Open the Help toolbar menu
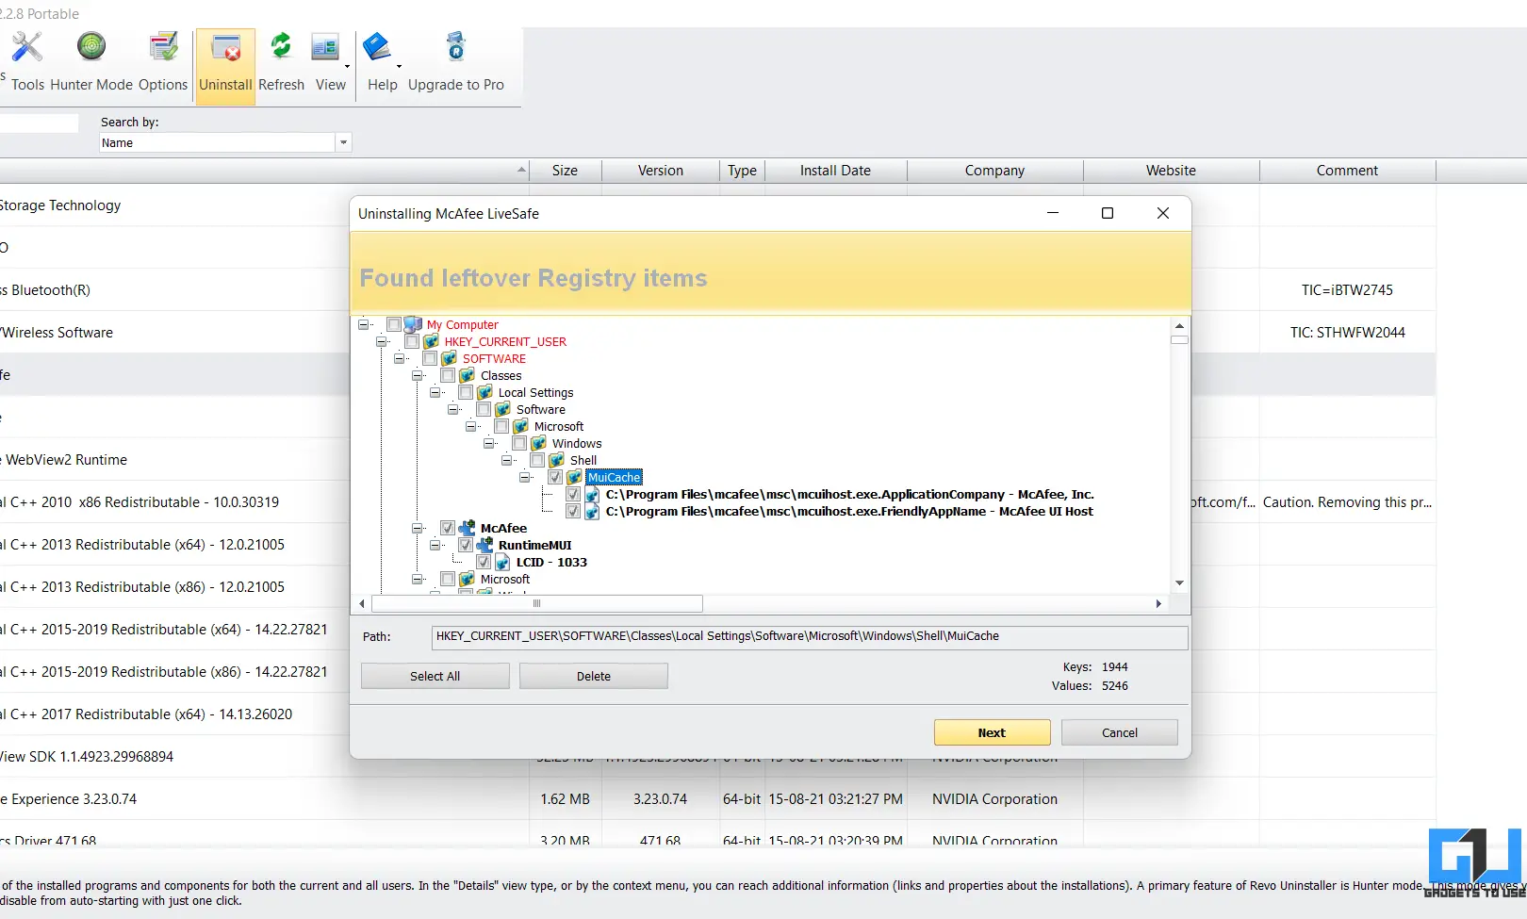Image resolution: width=1527 pixels, height=919 pixels. tap(382, 62)
